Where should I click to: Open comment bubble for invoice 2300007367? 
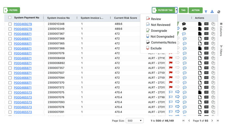coord(184,34)
